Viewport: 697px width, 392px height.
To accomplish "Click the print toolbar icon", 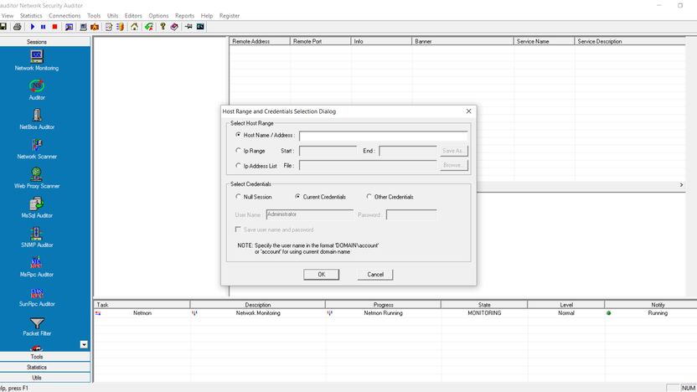I will (18, 27).
